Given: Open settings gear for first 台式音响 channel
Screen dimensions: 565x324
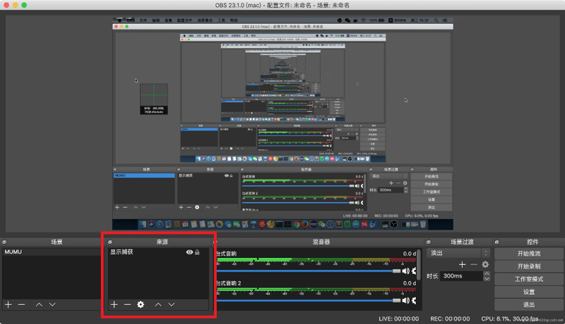Looking at the screenshot, I should coord(415,270).
